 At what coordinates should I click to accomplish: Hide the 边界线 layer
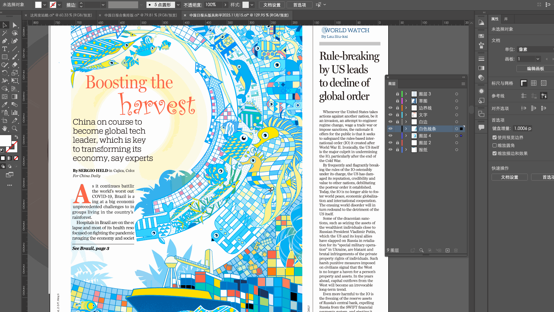[390, 108]
